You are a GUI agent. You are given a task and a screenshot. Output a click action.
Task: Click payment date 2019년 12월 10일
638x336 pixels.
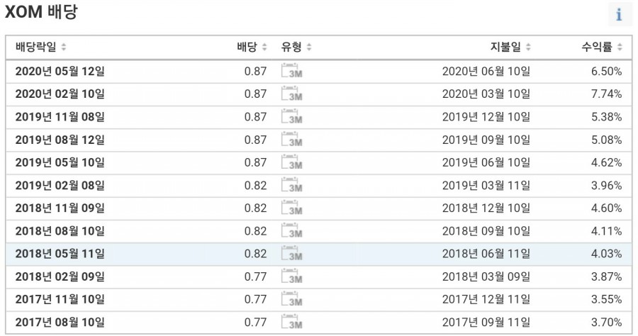pyautogui.click(x=486, y=117)
